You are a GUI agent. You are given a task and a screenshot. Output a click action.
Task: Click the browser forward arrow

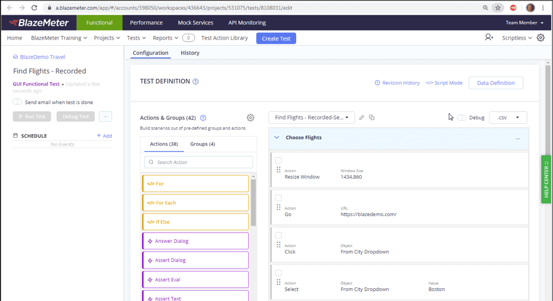pyautogui.click(x=22, y=8)
